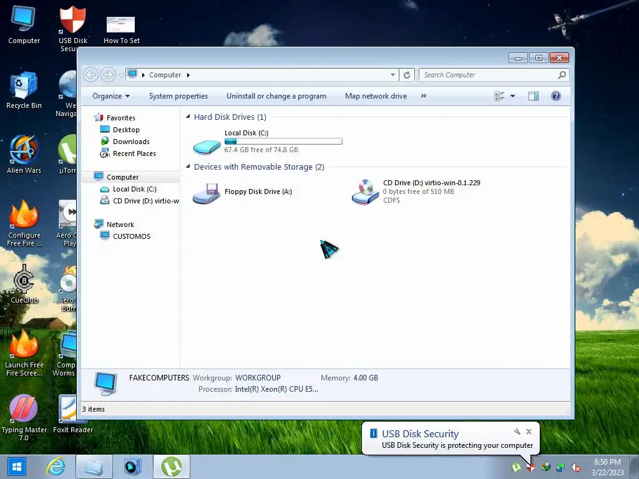Open Explorer Help question mark icon
Image resolution: width=639 pixels, height=479 pixels.
point(556,96)
